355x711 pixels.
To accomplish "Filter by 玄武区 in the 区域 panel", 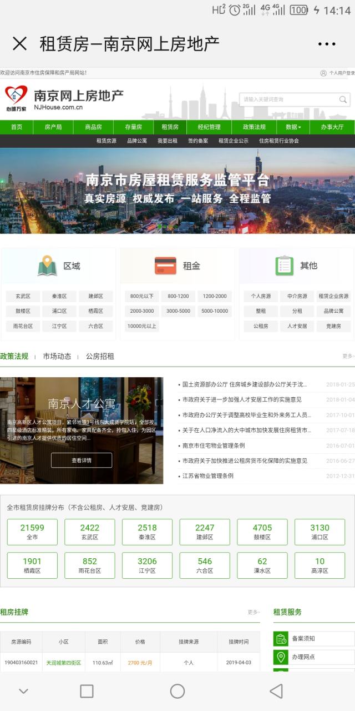I will [x=23, y=297].
